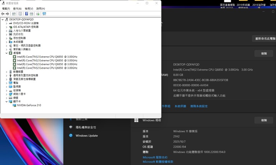Open 隱私權與安全性 in Settings sidebar
This screenshot has height=165, width=276.
click(86, 127)
